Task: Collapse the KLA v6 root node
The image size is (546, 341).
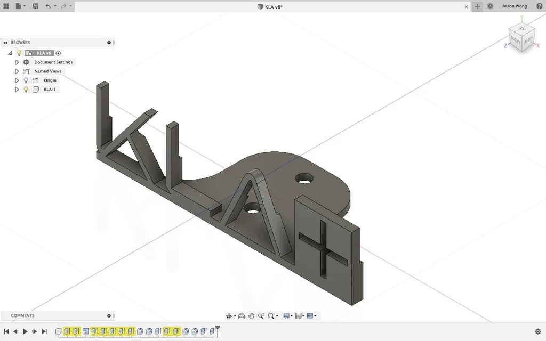Action: pyautogui.click(x=10, y=53)
